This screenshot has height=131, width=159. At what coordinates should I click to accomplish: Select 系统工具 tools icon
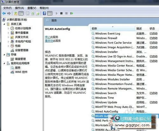pyautogui.click(x=8, y=24)
